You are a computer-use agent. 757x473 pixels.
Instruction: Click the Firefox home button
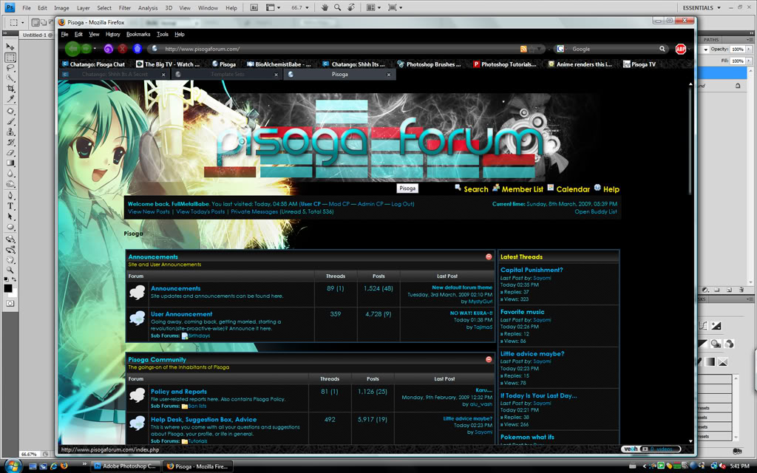[x=138, y=49]
